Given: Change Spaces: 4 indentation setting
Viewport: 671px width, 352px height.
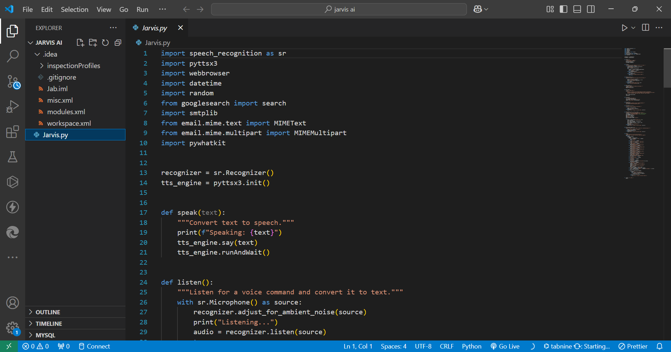Looking at the screenshot, I should 394,346.
